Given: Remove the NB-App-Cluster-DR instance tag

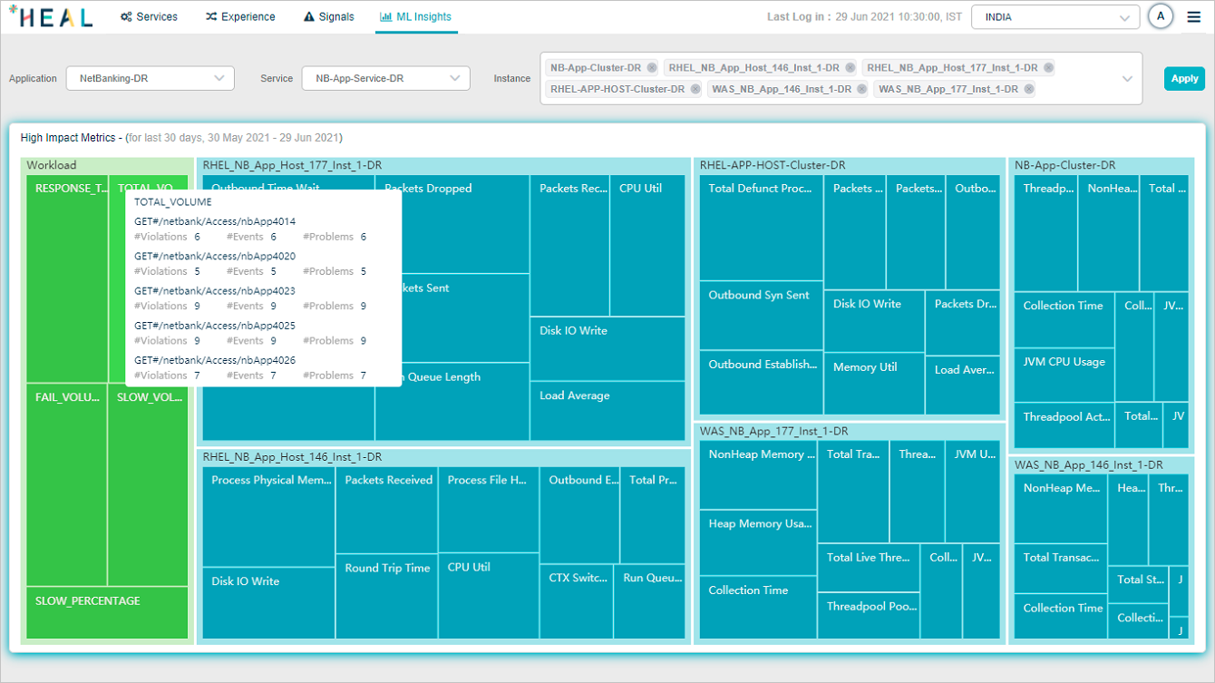Looking at the screenshot, I should point(651,68).
